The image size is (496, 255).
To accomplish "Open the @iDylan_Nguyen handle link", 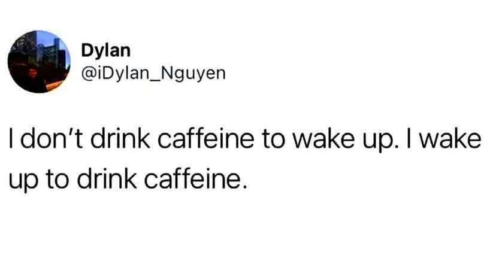I will pyautogui.click(x=153, y=74).
